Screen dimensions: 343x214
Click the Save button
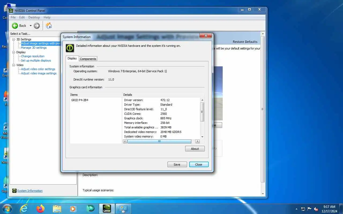(x=177, y=165)
